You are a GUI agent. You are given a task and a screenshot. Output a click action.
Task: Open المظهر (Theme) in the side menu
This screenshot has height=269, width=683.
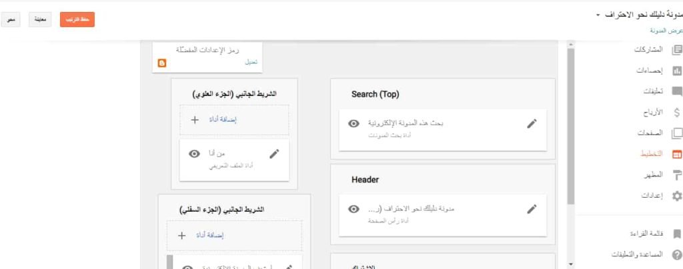654,174
